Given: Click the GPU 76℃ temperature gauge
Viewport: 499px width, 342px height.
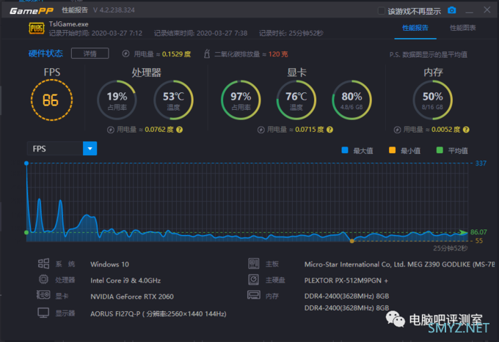Looking at the screenshot, I should coord(296,100).
